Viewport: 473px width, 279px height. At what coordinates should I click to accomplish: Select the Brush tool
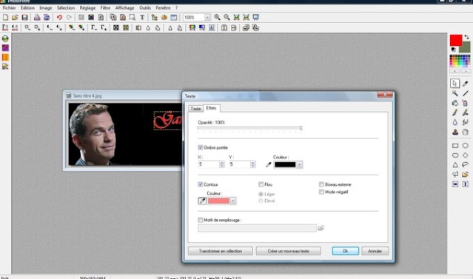pyautogui.click(x=455, y=112)
